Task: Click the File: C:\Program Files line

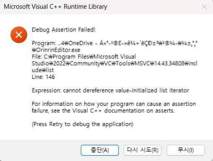Action: click(x=84, y=57)
